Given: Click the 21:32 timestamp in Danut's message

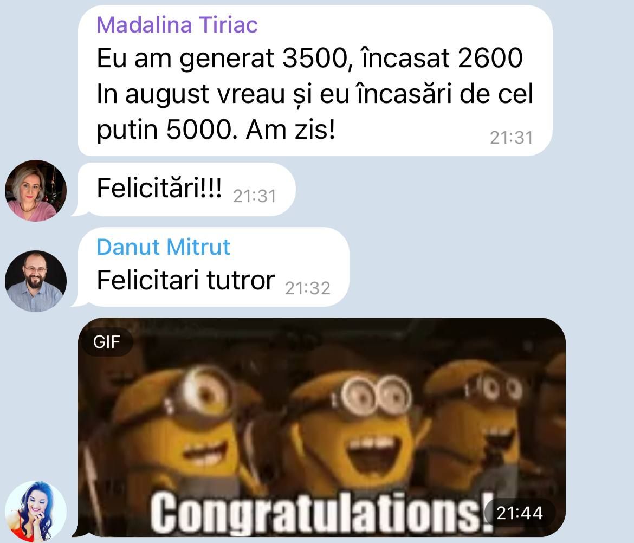Looking at the screenshot, I should tap(308, 288).
